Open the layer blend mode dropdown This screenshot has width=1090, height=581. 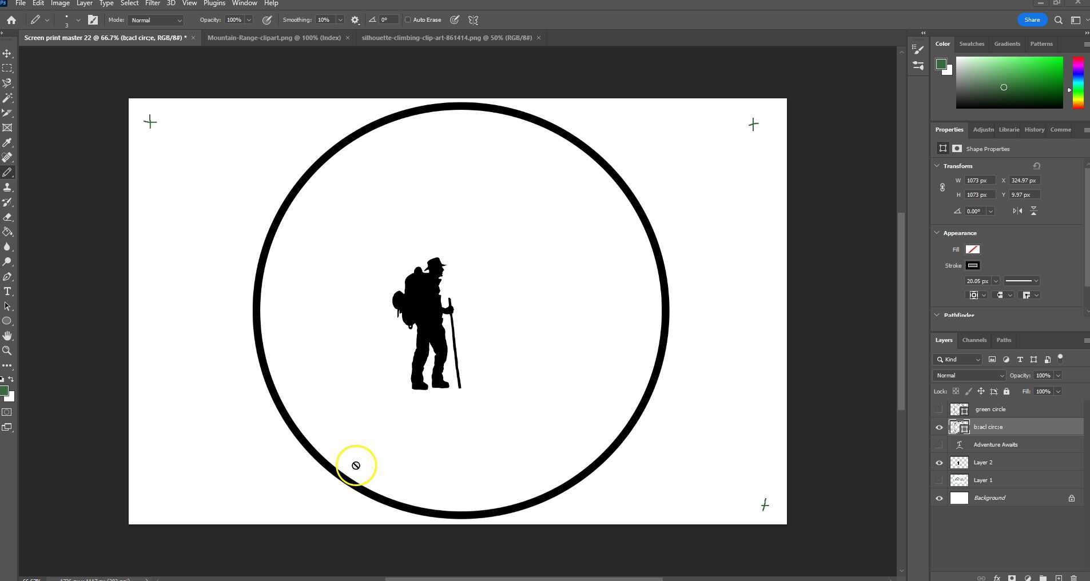969,376
